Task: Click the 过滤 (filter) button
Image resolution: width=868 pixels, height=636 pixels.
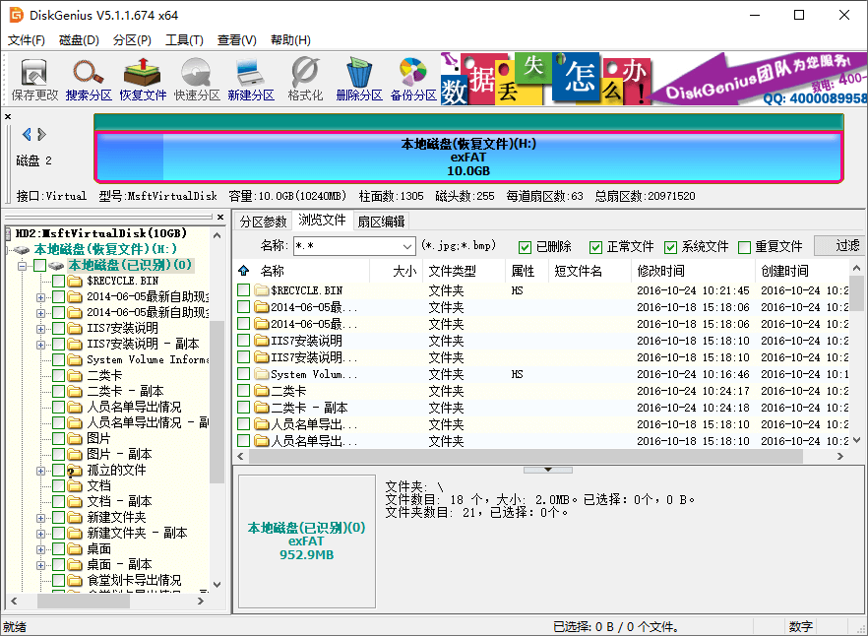Action: click(839, 245)
